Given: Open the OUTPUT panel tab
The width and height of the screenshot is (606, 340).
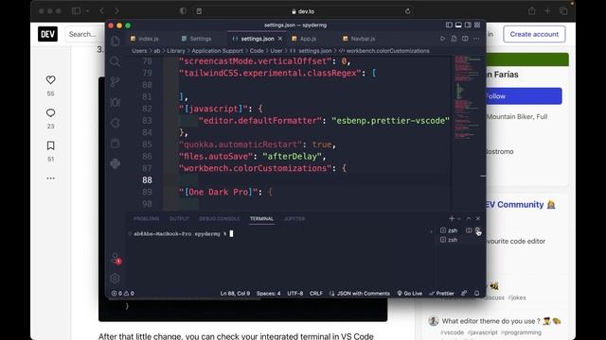Looking at the screenshot, I should 179,218.
